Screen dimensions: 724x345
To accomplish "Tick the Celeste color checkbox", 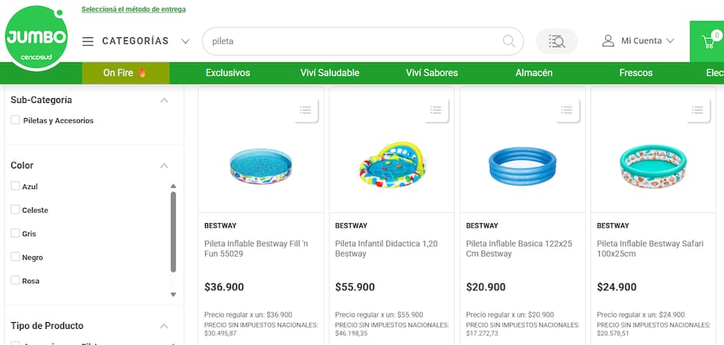I will coord(15,209).
